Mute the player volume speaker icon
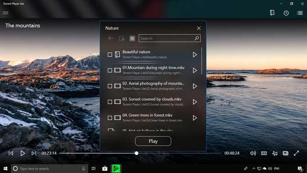Screen dimensions: 307x173 (x=253, y=153)
